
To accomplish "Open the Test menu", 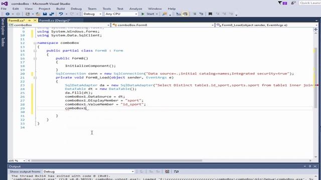I will (120, 9).
